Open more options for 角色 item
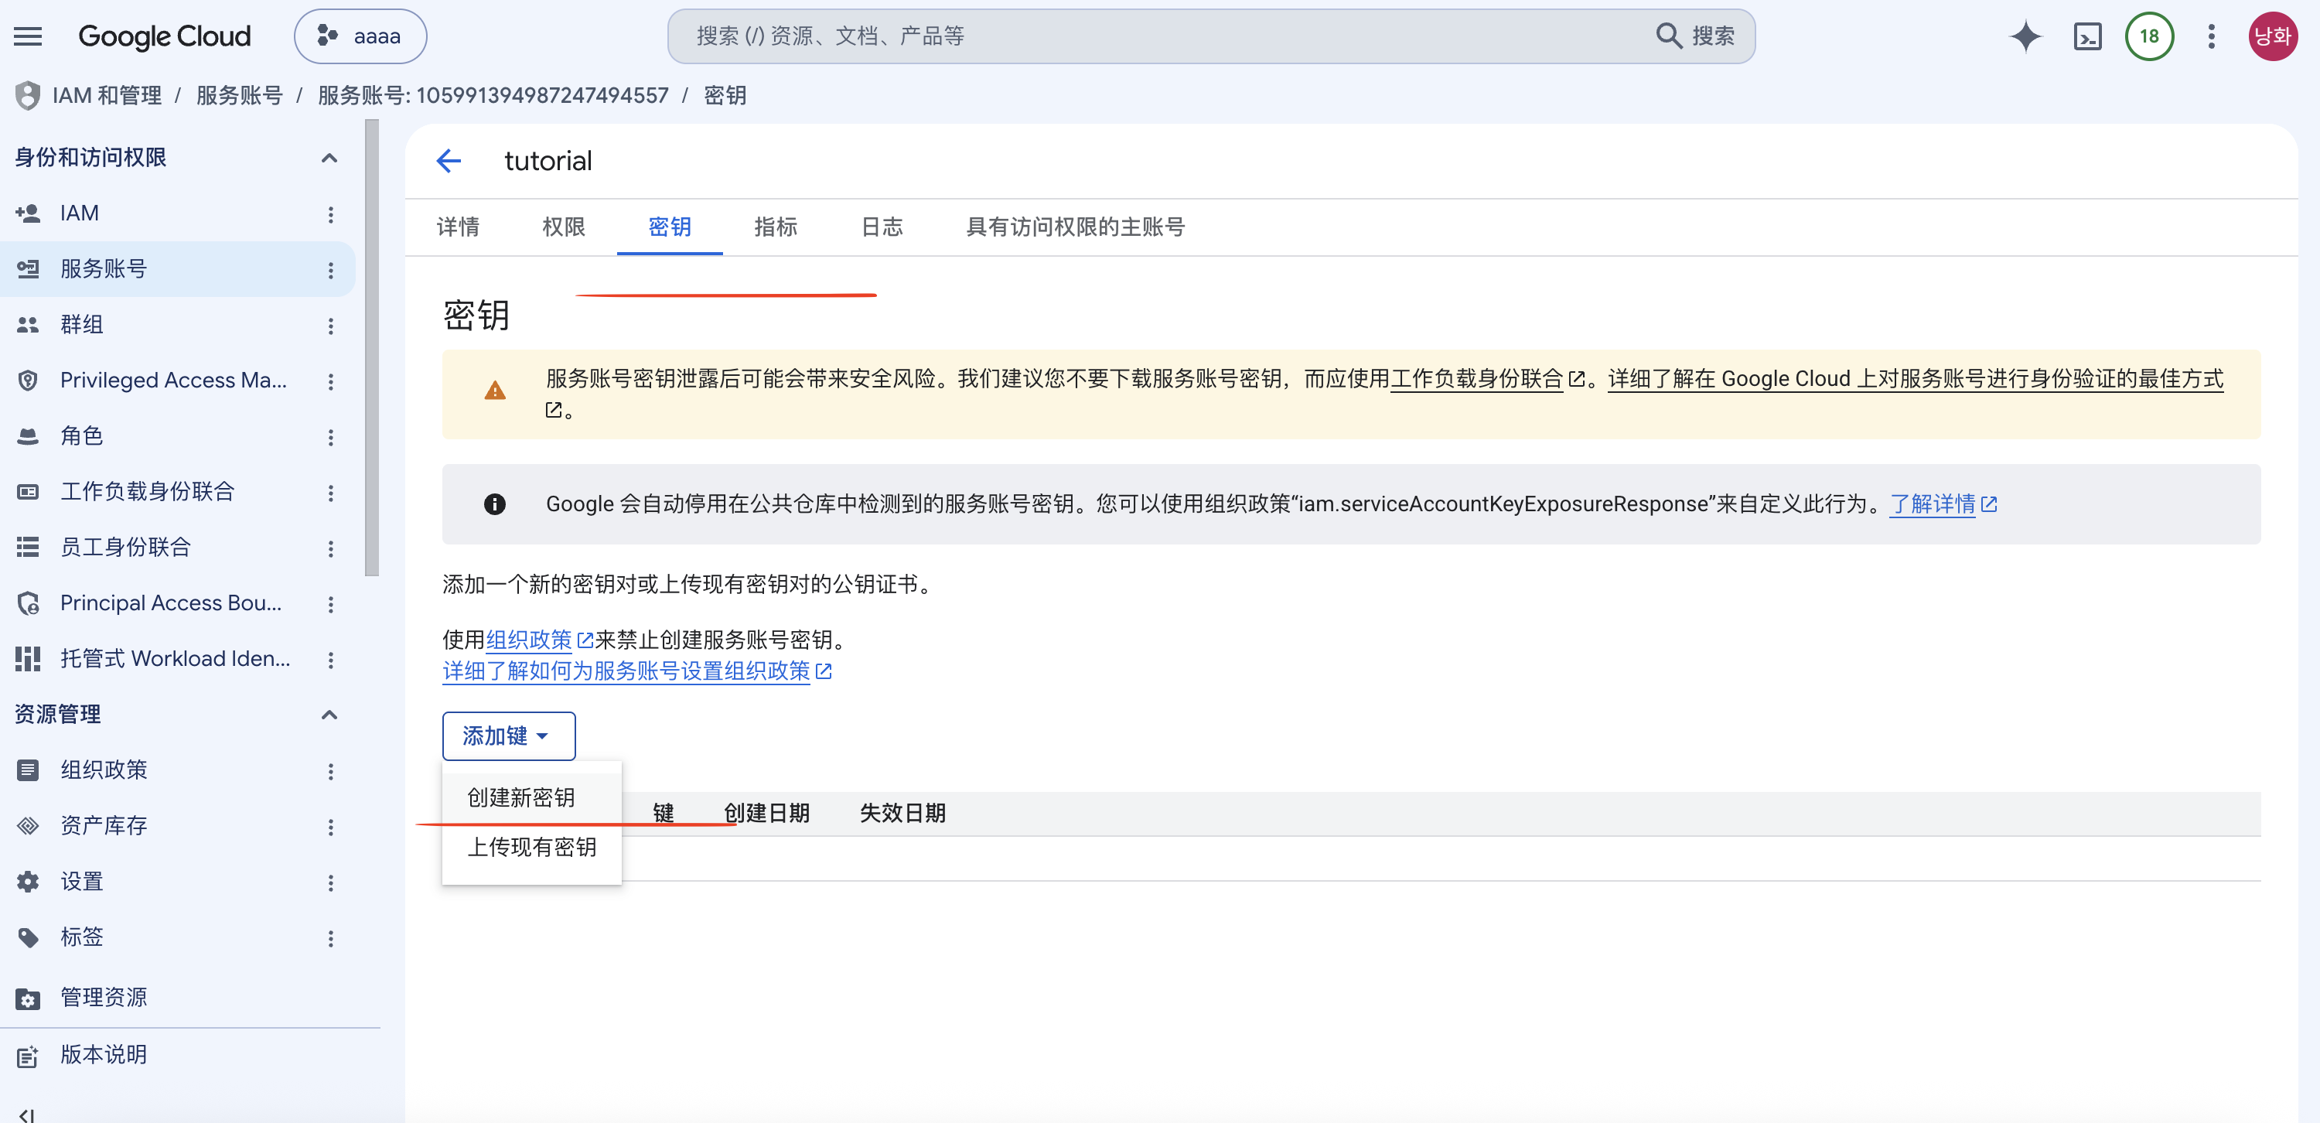The width and height of the screenshot is (2320, 1123). [x=330, y=438]
